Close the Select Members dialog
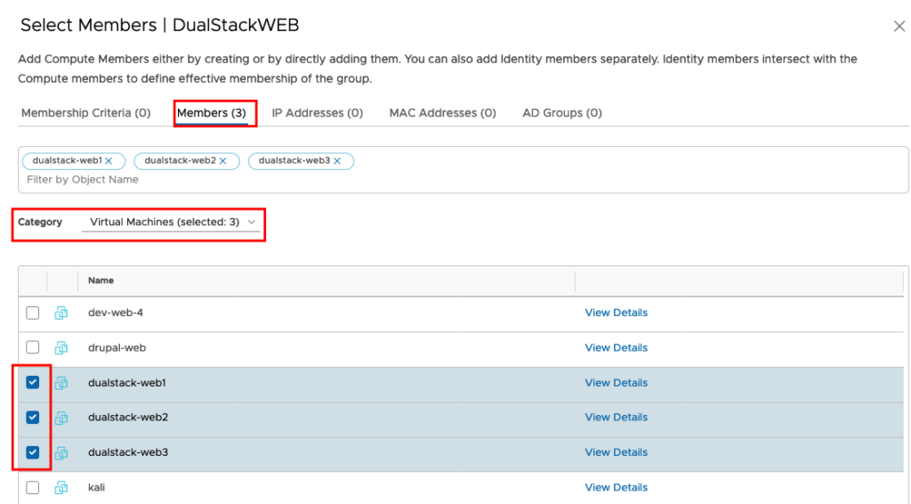Image resolution: width=911 pixels, height=504 pixels. point(899,26)
